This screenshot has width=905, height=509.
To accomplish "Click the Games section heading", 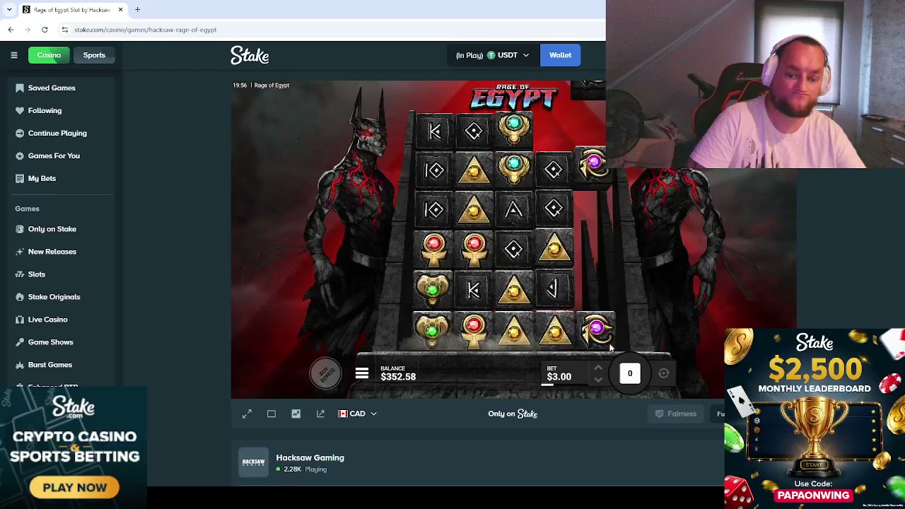I will (x=27, y=209).
